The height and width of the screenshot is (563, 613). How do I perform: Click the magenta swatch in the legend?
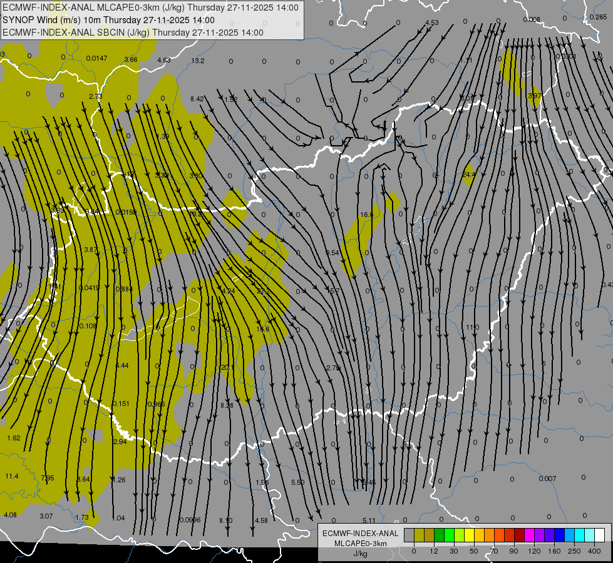click(529, 535)
